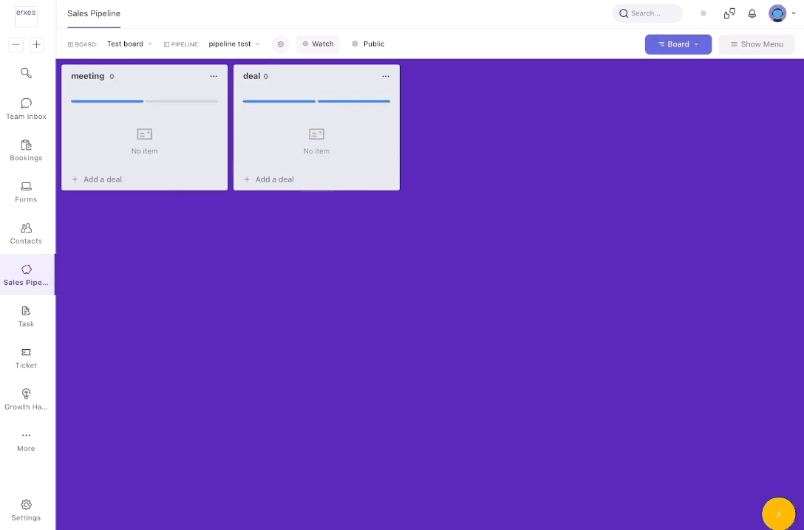This screenshot has height=530, width=804.
Task: Select Sales Pipeline tab header
Action: tap(94, 13)
